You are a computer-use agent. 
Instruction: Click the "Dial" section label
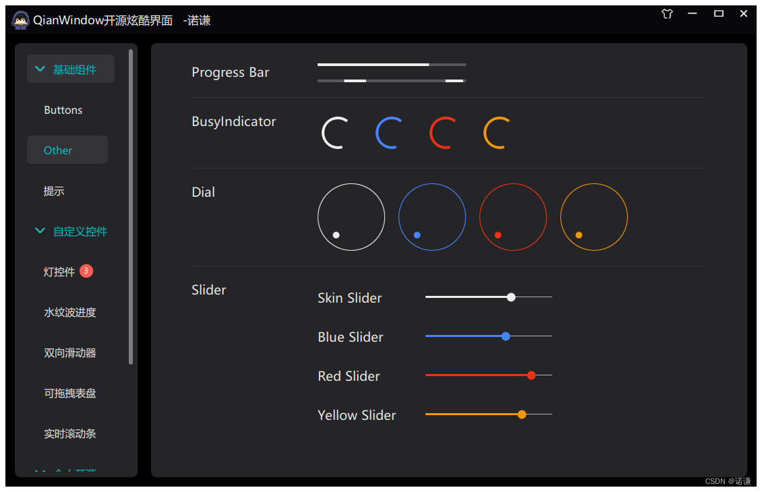[203, 192]
